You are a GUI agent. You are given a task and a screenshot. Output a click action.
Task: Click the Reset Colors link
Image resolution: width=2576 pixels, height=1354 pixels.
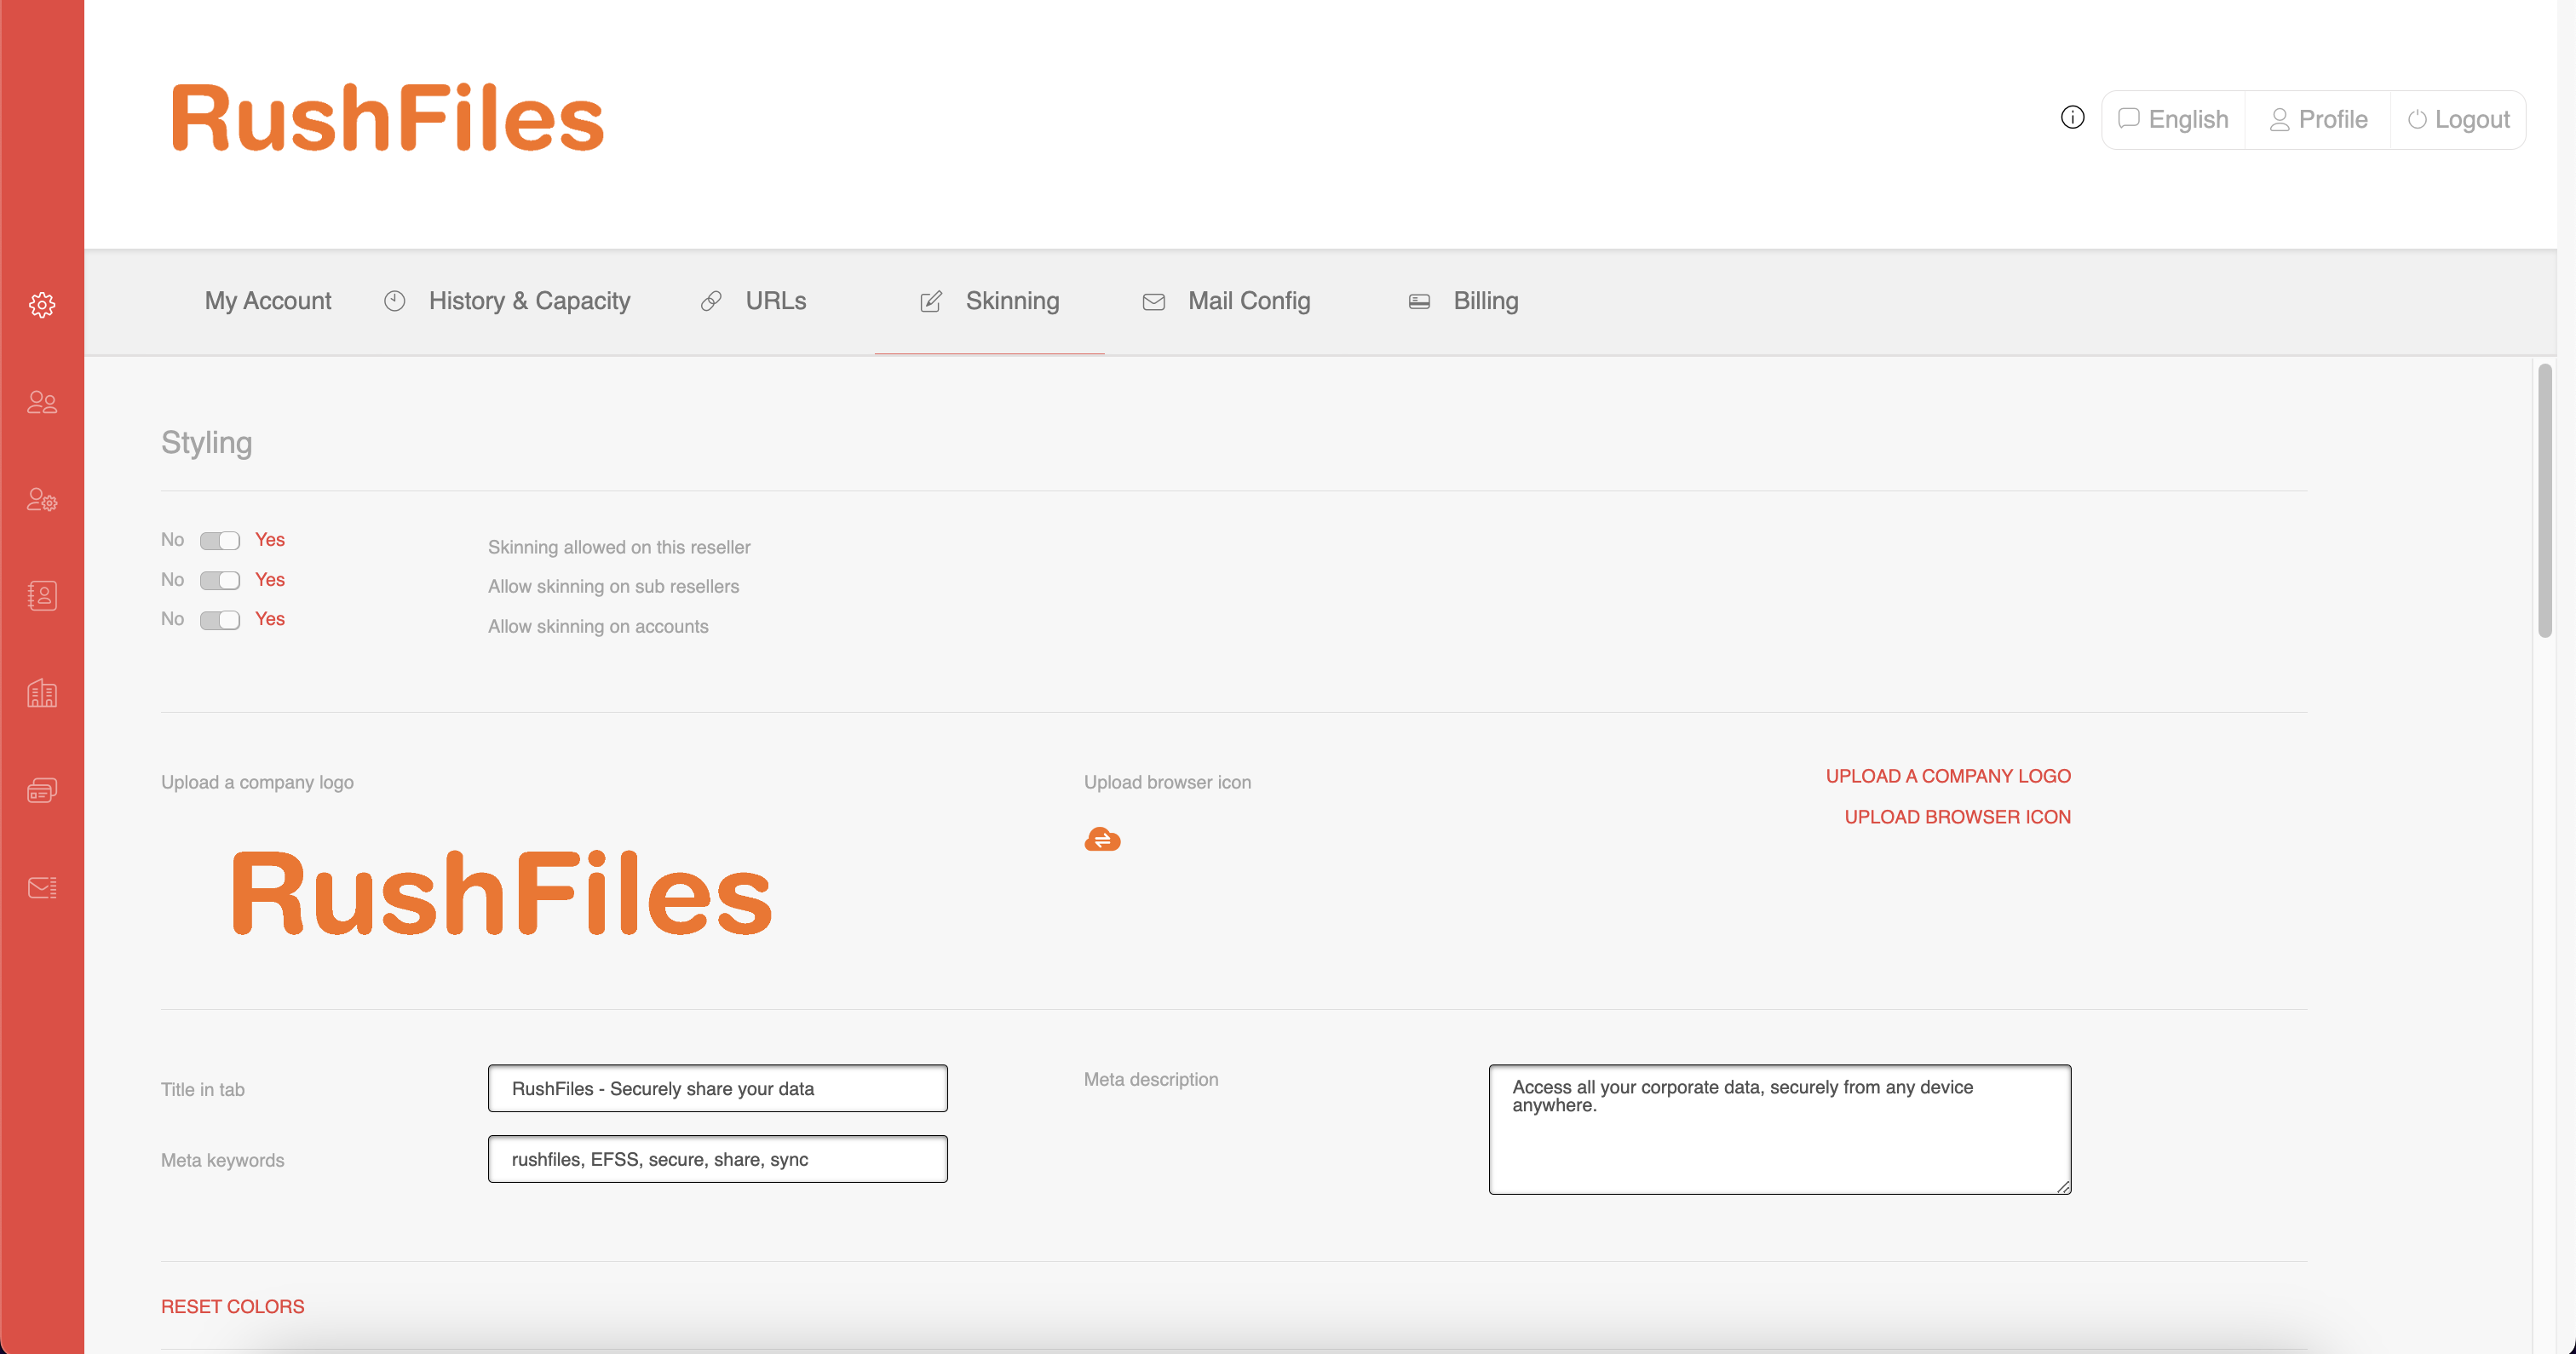click(232, 1306)
